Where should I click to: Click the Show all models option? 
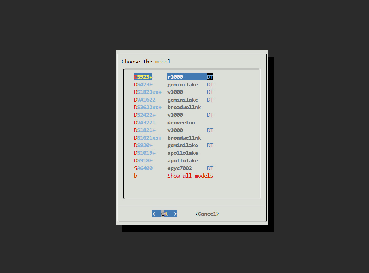click(190, 176)
